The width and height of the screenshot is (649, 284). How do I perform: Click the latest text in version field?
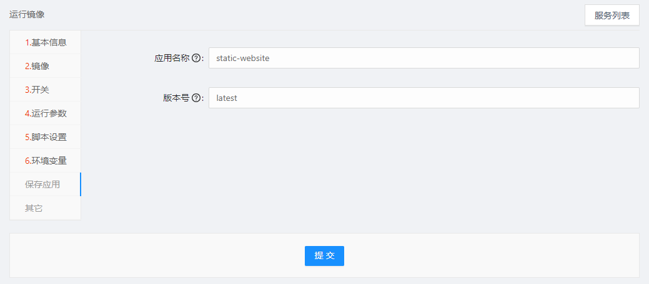[x=227, y=98]
